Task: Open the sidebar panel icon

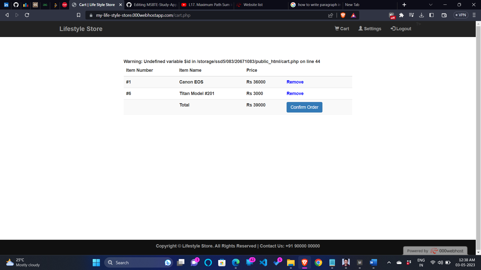Action: tap(432, 15)
